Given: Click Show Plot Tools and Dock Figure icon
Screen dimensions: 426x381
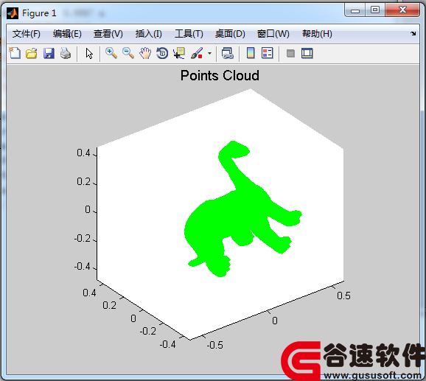Looking at the screenshot, I should (x=307, y=53).
